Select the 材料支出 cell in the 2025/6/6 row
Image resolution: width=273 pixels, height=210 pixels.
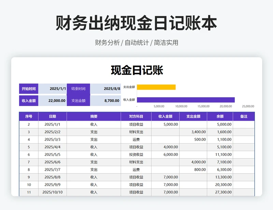(136, 162)
